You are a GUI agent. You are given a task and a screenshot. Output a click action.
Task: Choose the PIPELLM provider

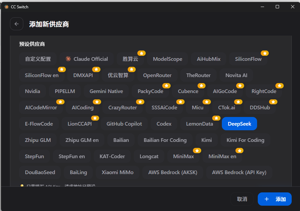coord(65,91)
